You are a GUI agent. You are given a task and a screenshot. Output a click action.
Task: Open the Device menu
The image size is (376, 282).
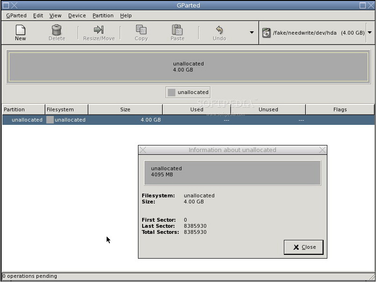point(77,15)
